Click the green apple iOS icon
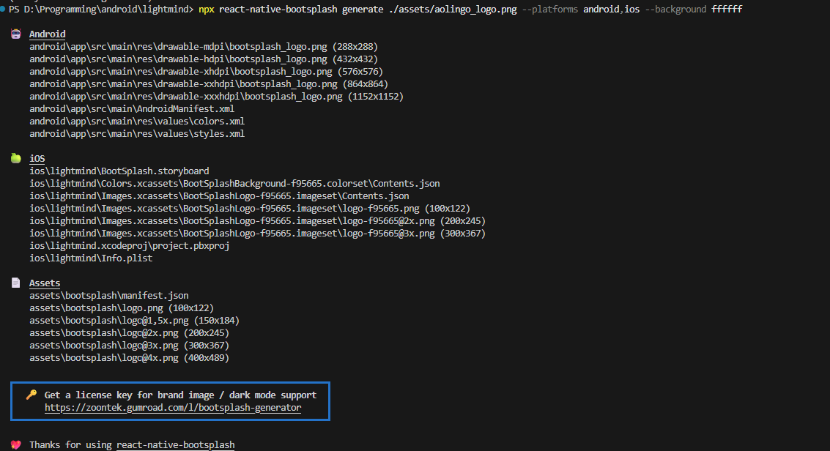 (16, 158)
